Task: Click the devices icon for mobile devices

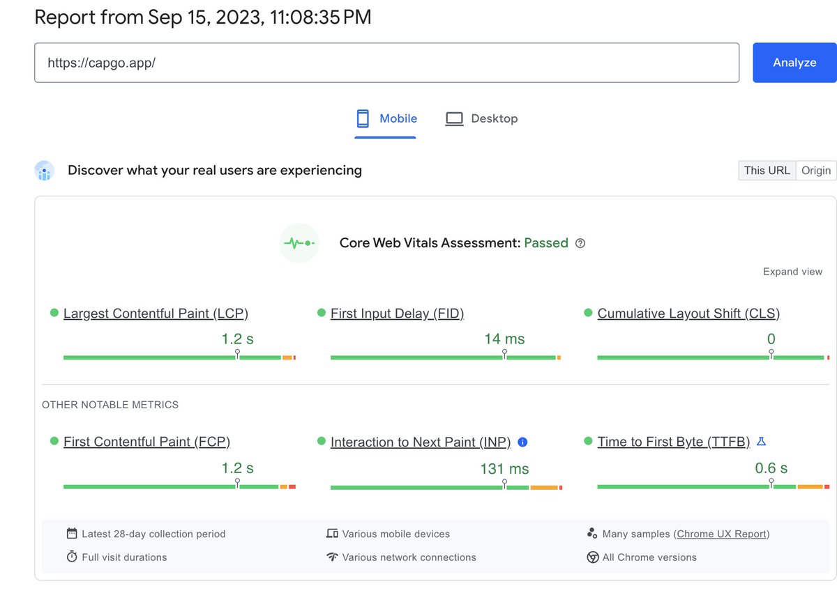Action: pos(332,534)
